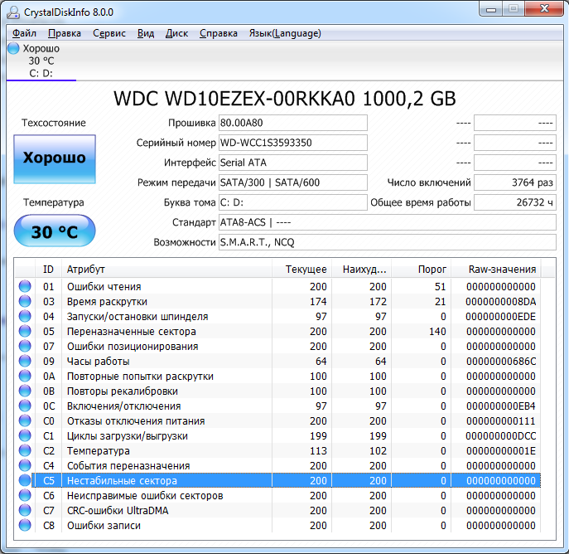Image resolution: width=569 pixels, height=554 pixels.
Task: Click the power-on count field 3764 раз
Action: [x=515, y=182]
